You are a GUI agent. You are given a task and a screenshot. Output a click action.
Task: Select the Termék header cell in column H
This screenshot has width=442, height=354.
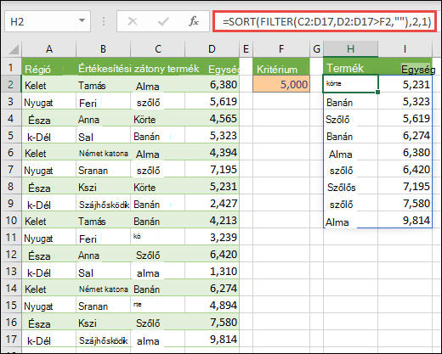click(x=350, y=67)
